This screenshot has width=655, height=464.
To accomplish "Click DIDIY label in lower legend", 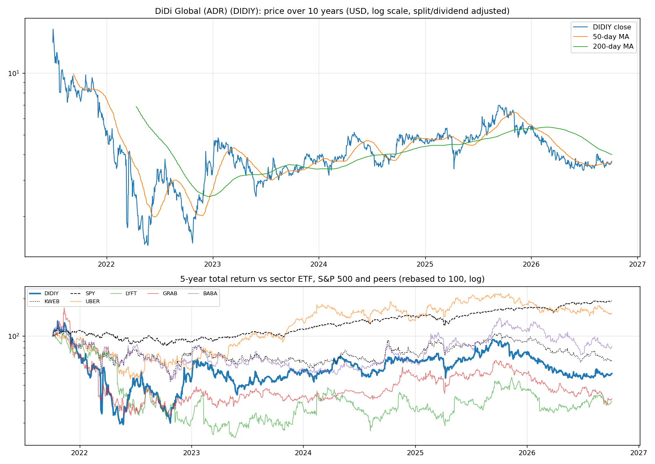I will point(51,294).
